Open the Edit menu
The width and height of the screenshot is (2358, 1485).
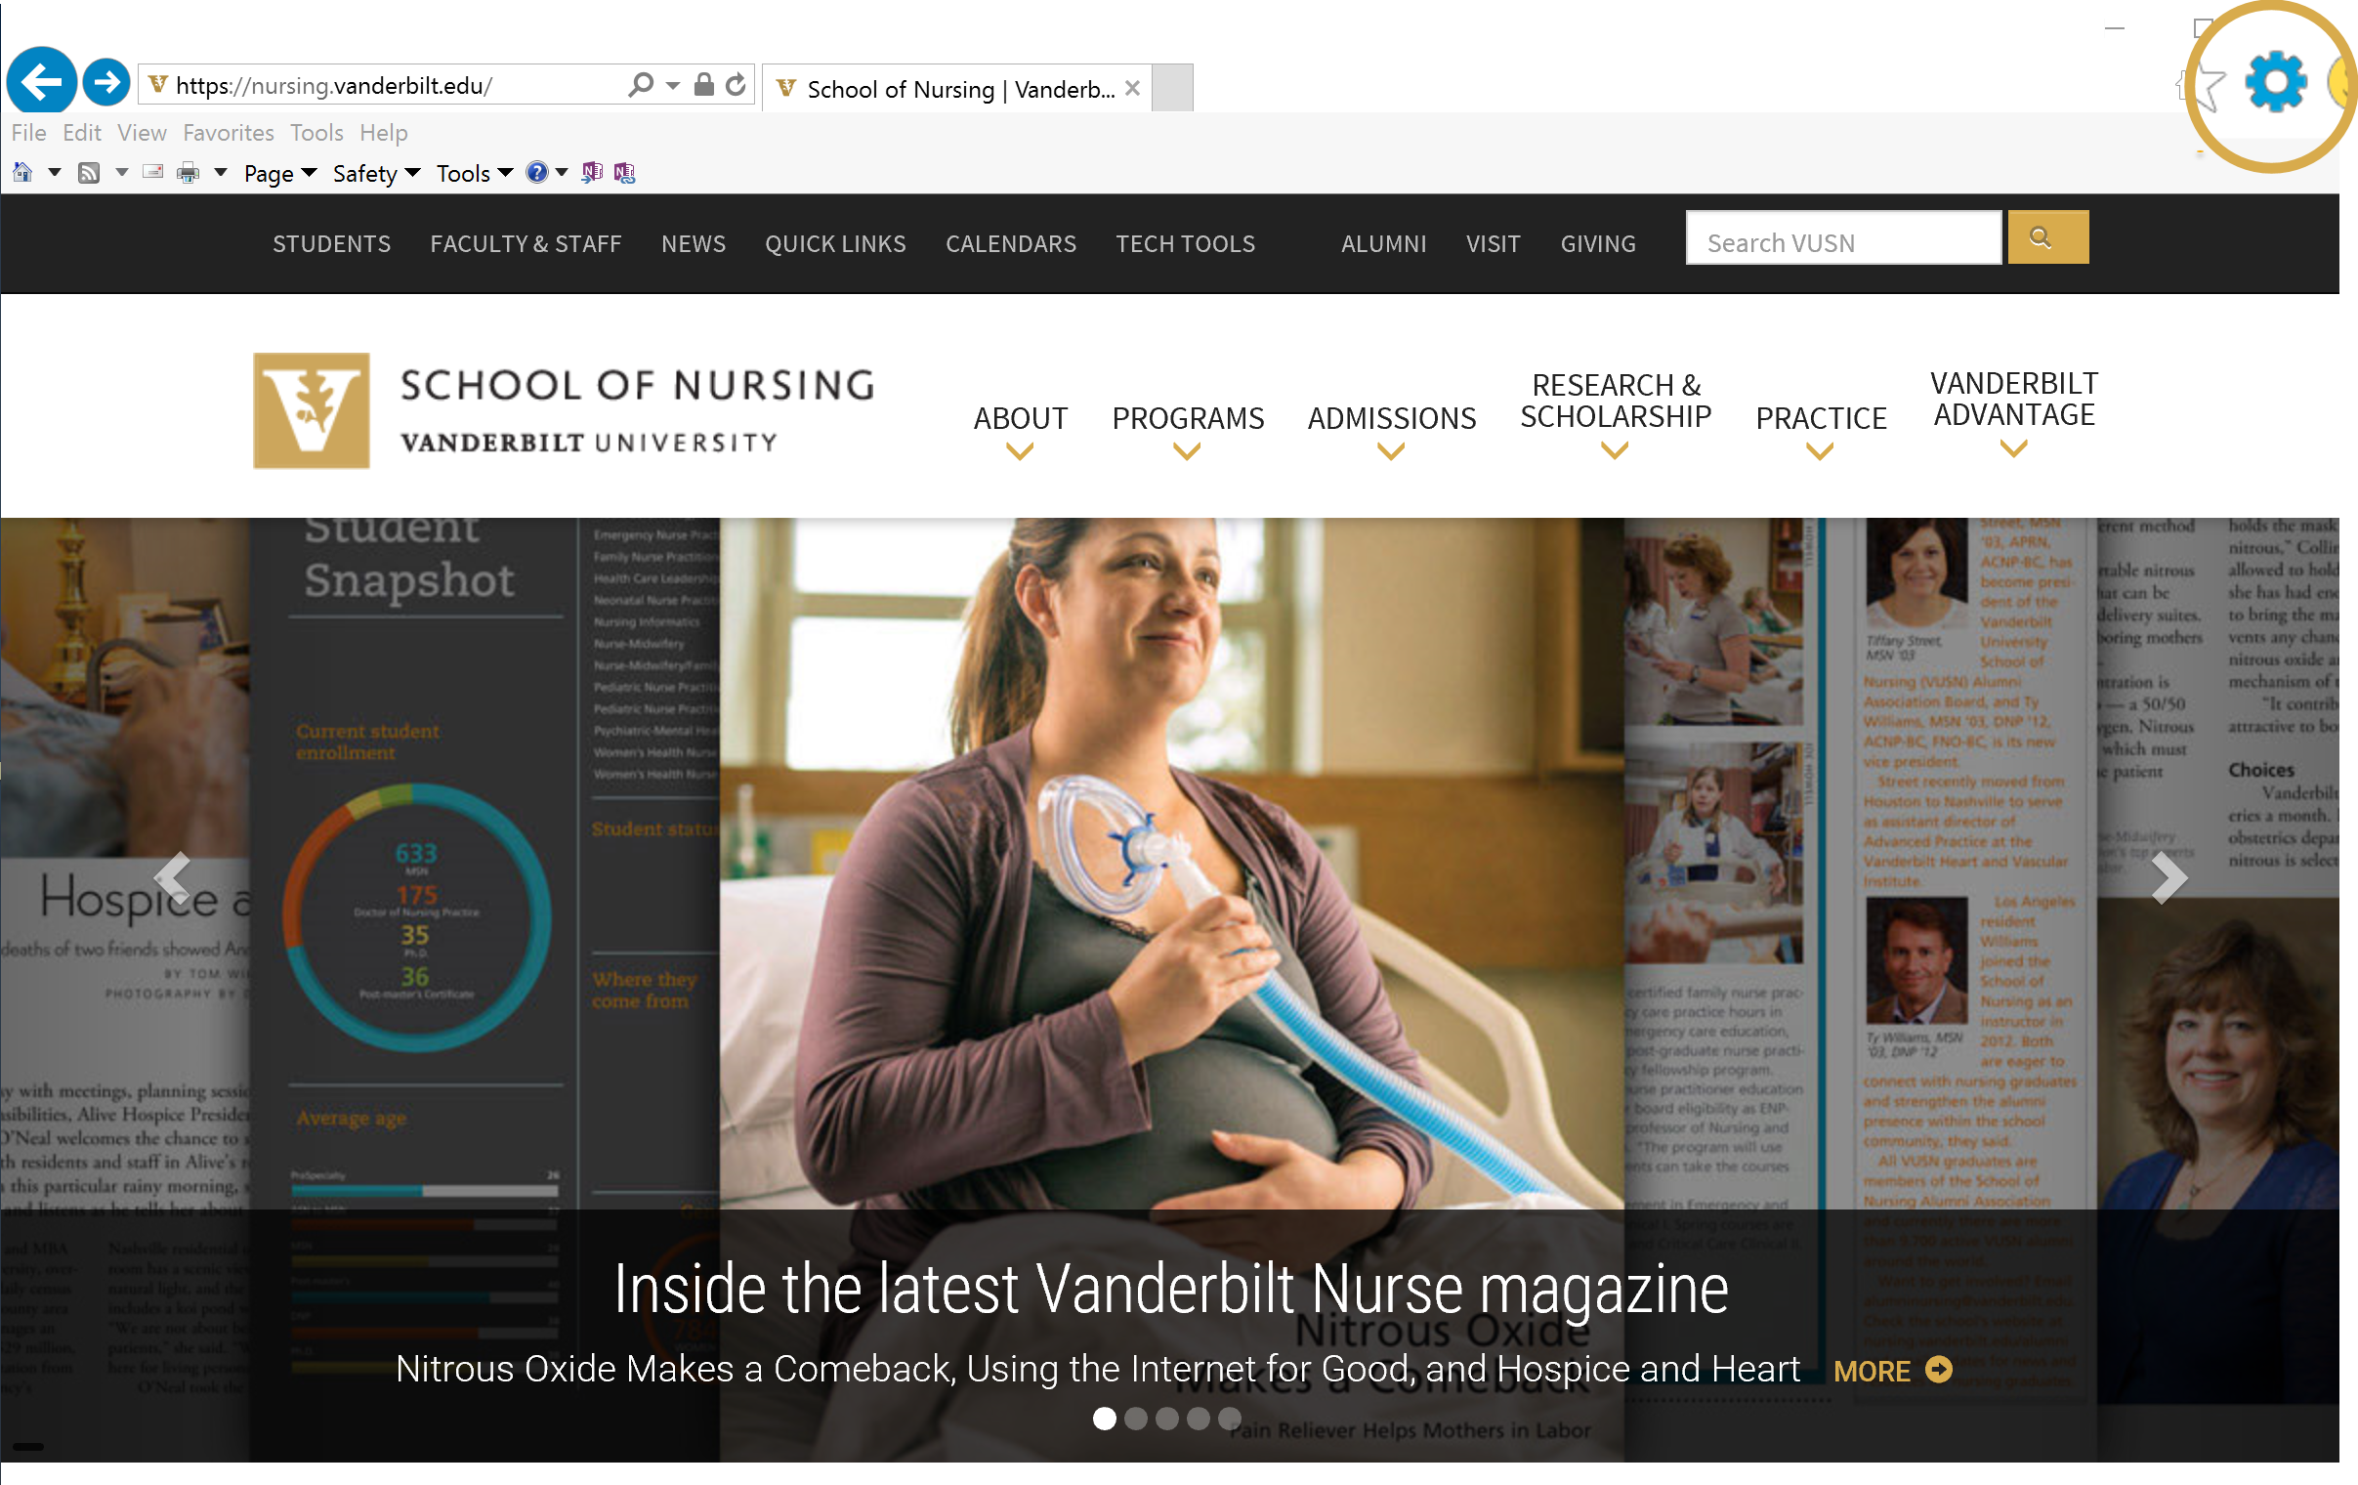coord(81,132)
